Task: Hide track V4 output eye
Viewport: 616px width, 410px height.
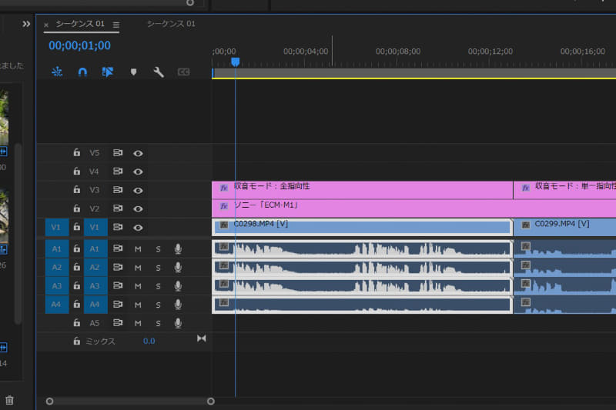Action: point(138,172)
